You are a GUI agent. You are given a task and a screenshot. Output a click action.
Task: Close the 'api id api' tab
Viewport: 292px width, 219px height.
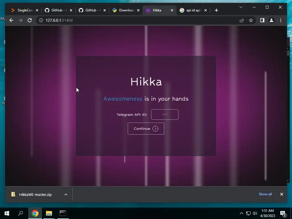pyautogui.click(x=205, y=11)
